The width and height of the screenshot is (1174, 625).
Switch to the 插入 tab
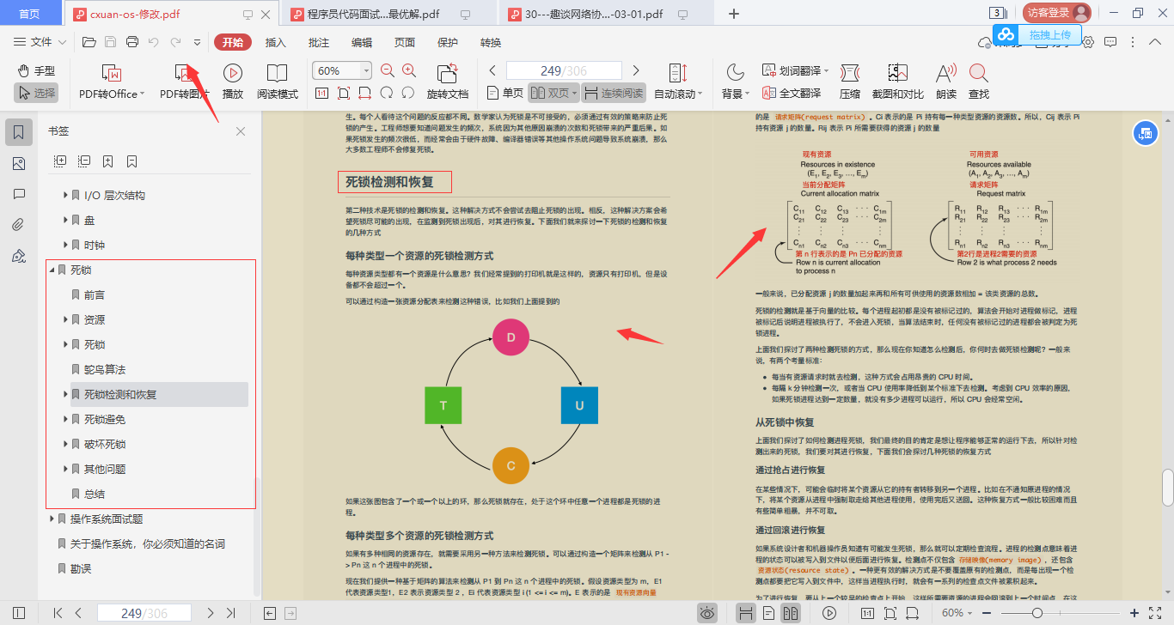(x=276, y=42)
